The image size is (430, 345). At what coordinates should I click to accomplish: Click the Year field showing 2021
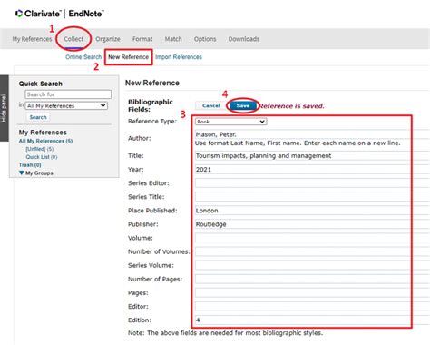pyautogui.click(x=312, y=169)
